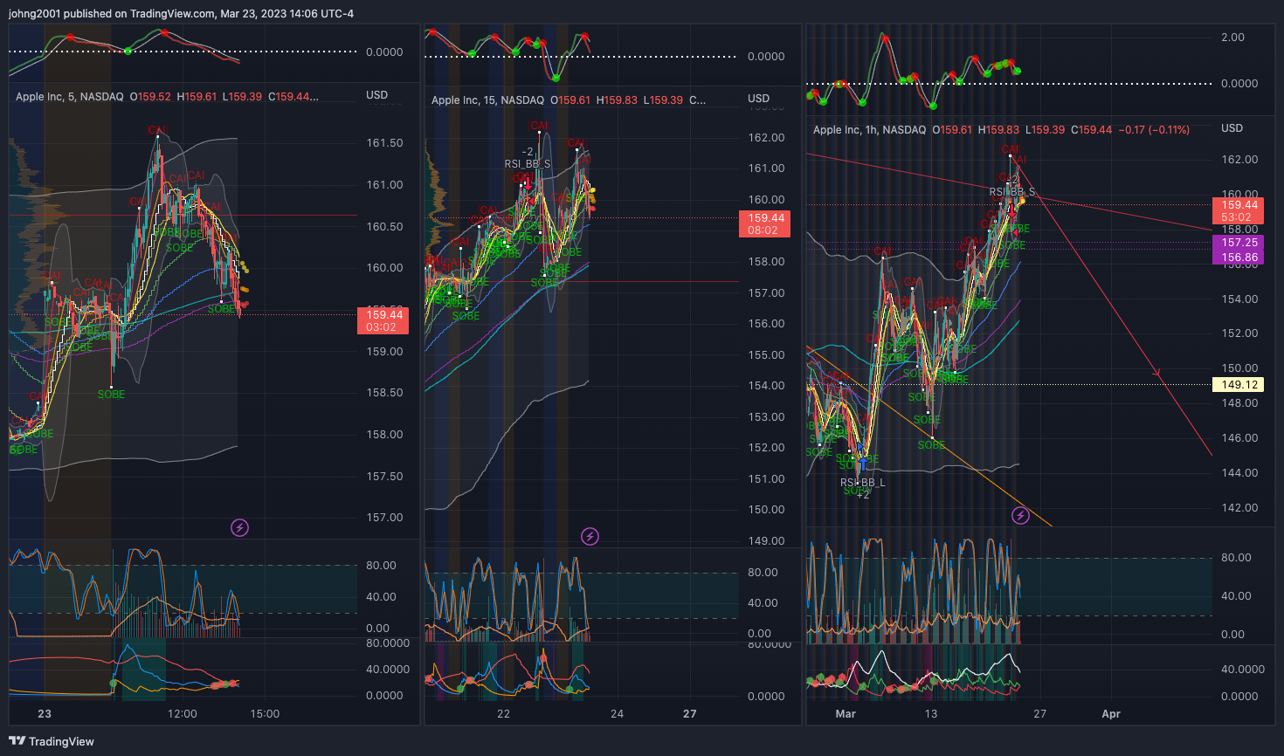This screenshot has width=1284, height=756.
Task: Click the '22' date on 15-minute time axis
Action: tap(503, 714)
